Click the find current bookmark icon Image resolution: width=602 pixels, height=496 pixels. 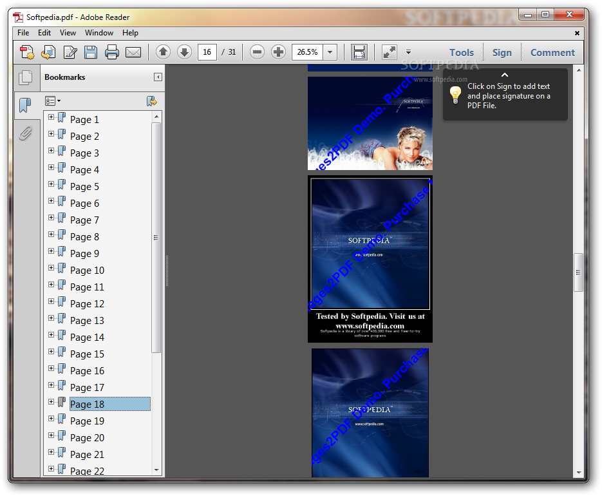[x=152, y=101]
